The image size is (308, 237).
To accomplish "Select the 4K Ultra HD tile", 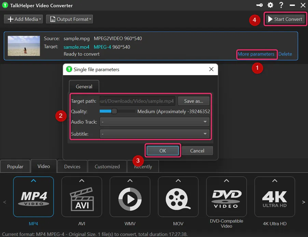I will 275,197.
